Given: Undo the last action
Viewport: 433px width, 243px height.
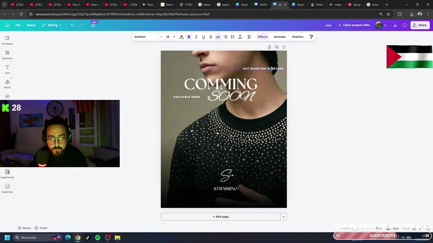Looking at the screenshot, I should coord(72,25).
